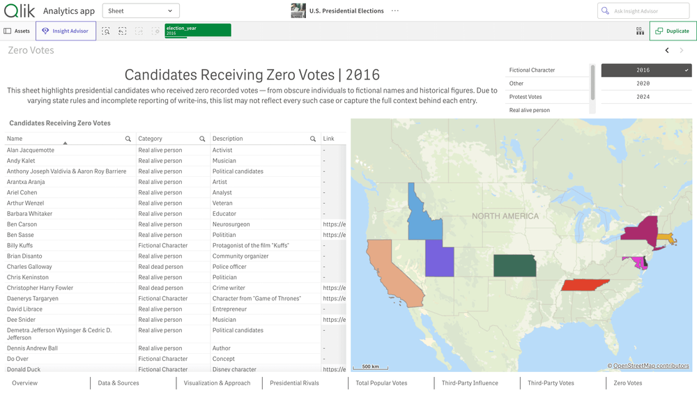697x395 pixels.
Task: Open the selections tool grid icon
Action: tap(640, 31)
